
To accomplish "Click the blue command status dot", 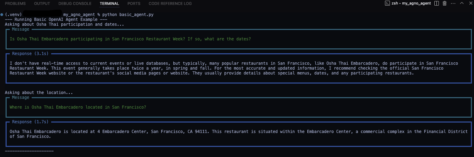I will click(x=2, y=15).
